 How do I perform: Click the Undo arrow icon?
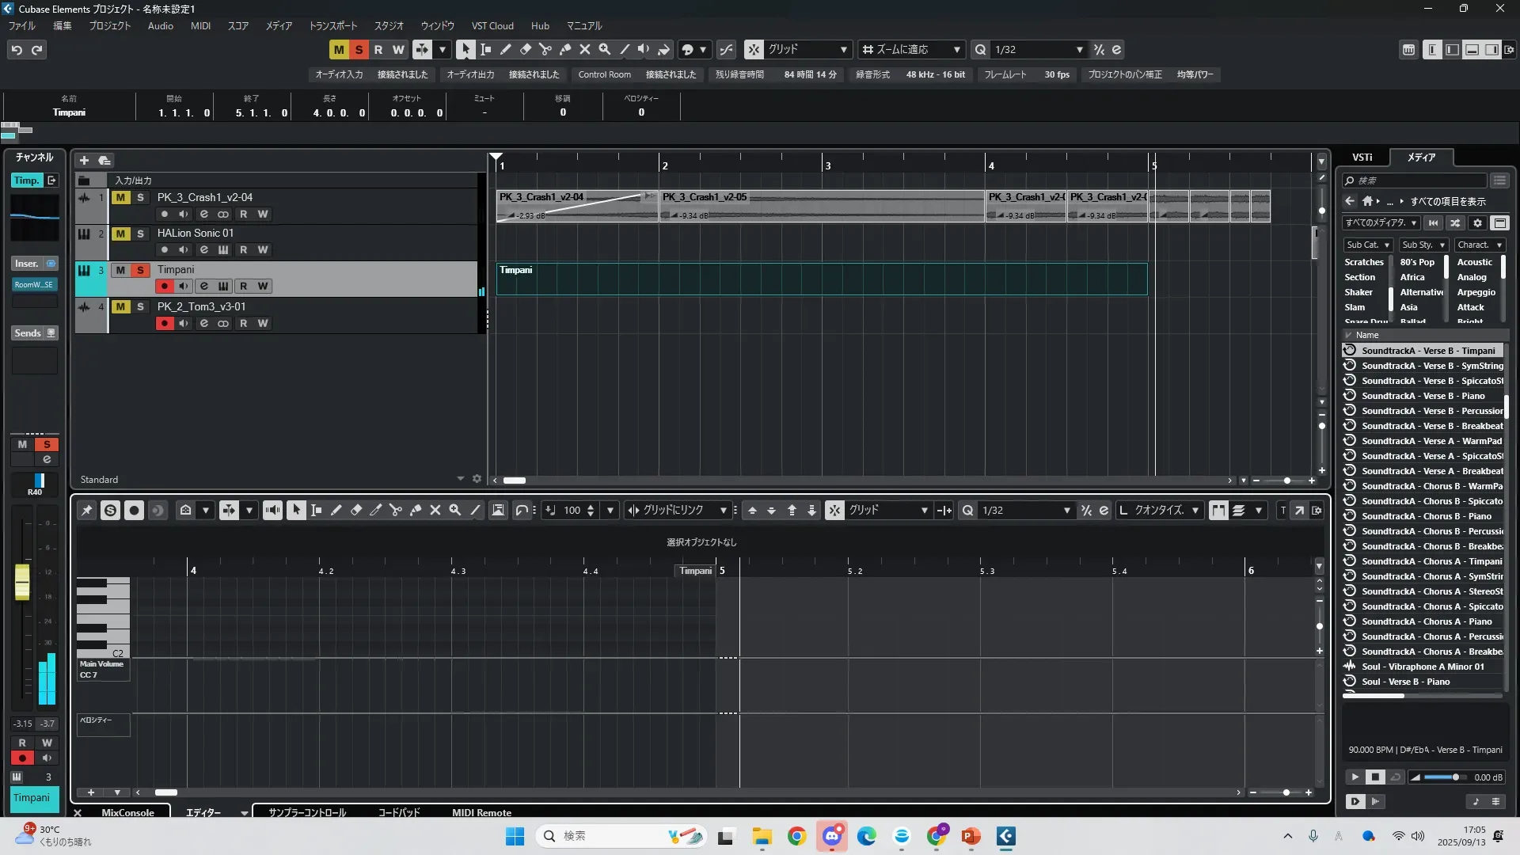click(x=17, y=50)
